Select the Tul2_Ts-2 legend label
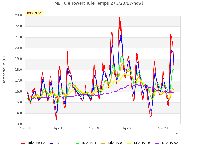199x149 pixels. (63, 143)
